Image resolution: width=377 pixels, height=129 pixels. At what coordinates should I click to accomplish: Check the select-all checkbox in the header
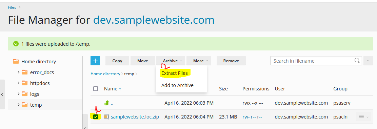tap(96, 89)
